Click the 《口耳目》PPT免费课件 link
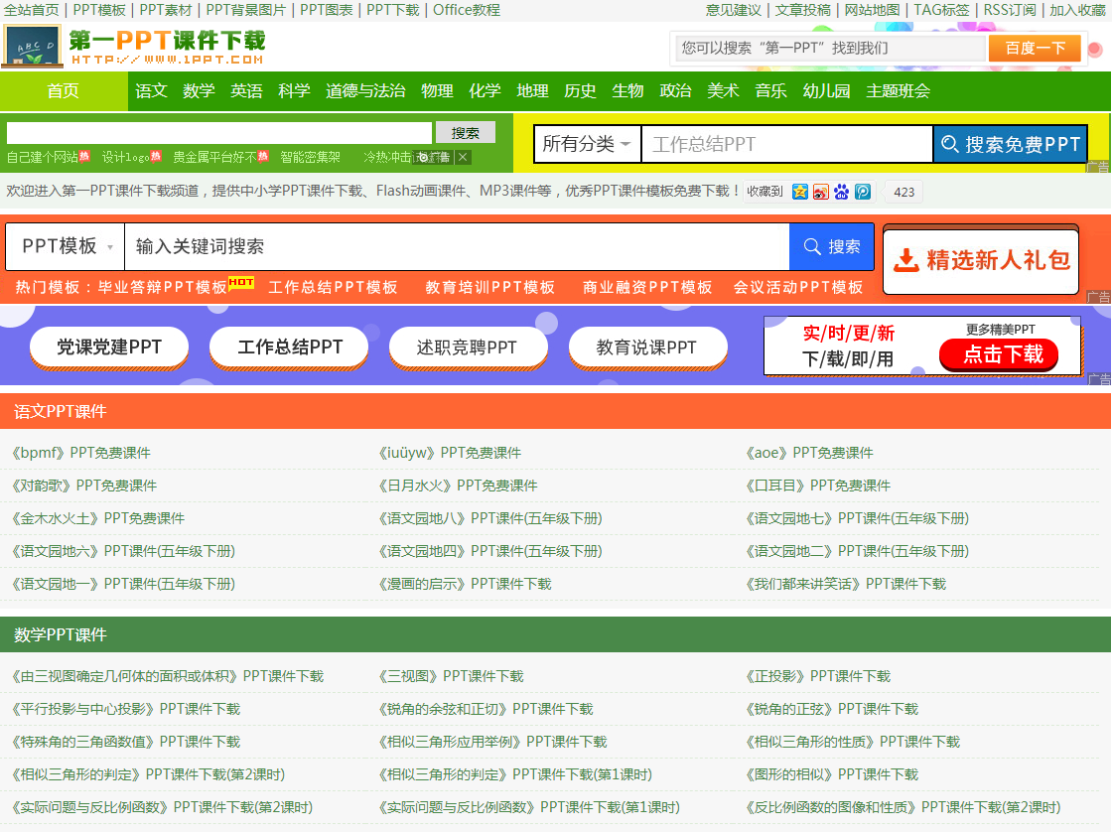The image size is (1112, 833). 818,486
